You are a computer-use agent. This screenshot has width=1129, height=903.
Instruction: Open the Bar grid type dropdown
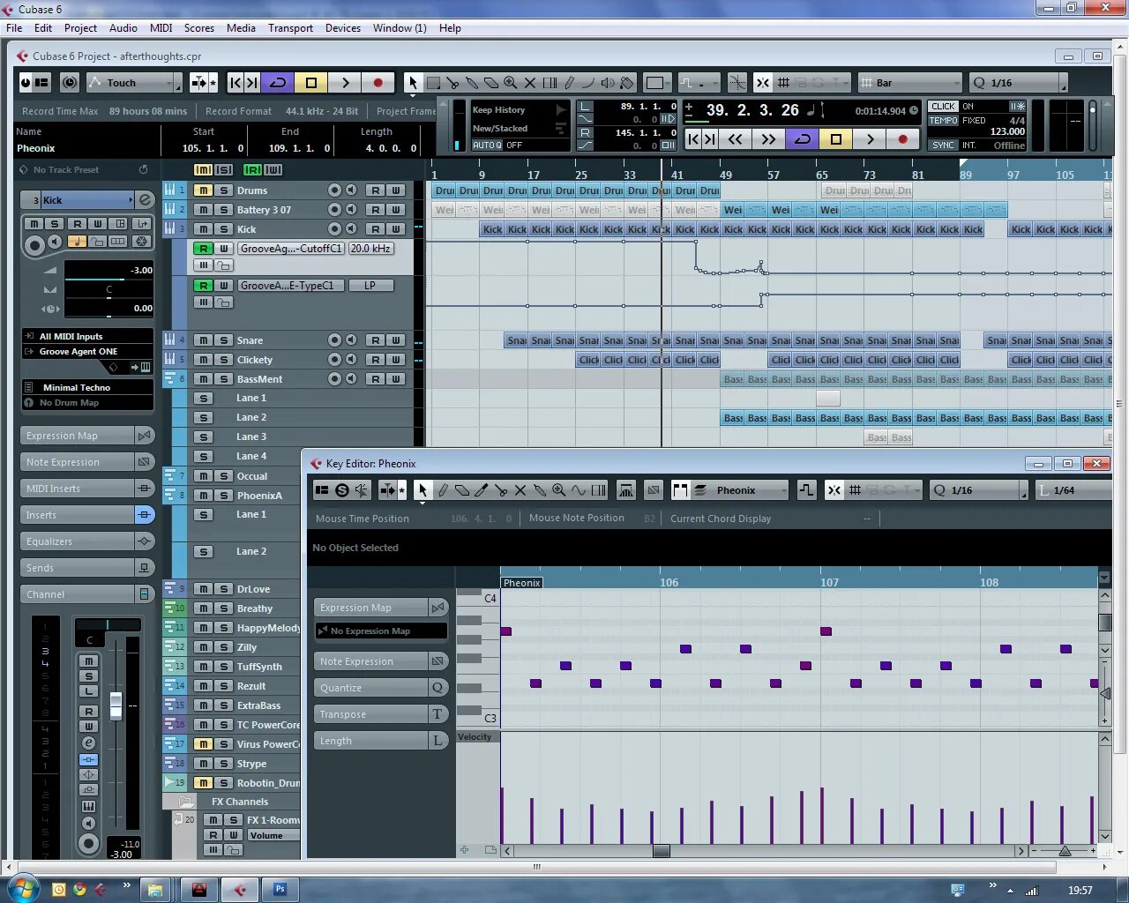tap(910, 83)
